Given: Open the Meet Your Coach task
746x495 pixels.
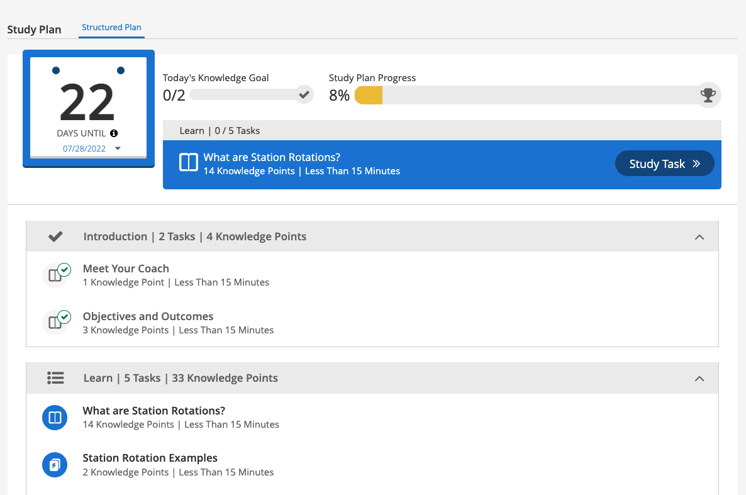Looking at the screenshot, I should [x=126, y=269].
